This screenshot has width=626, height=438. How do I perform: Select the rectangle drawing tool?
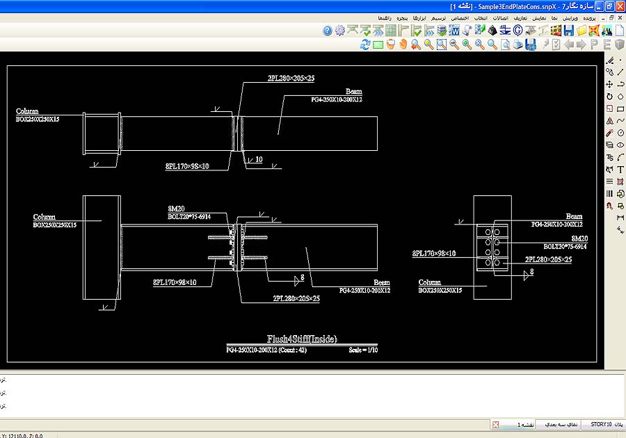coord(620,109)
